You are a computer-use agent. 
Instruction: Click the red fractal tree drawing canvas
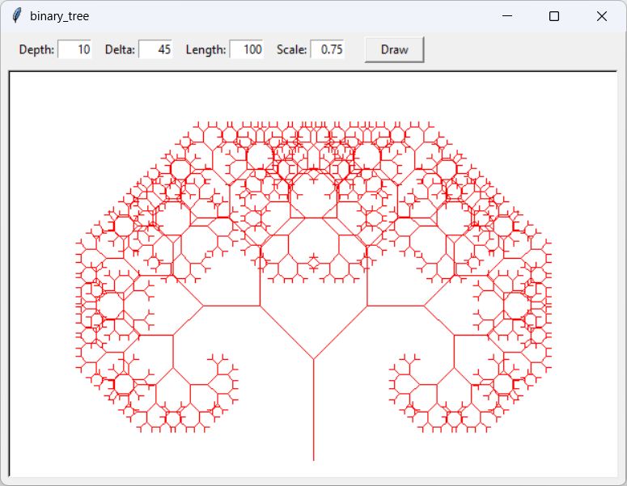[x=313, y=274]
